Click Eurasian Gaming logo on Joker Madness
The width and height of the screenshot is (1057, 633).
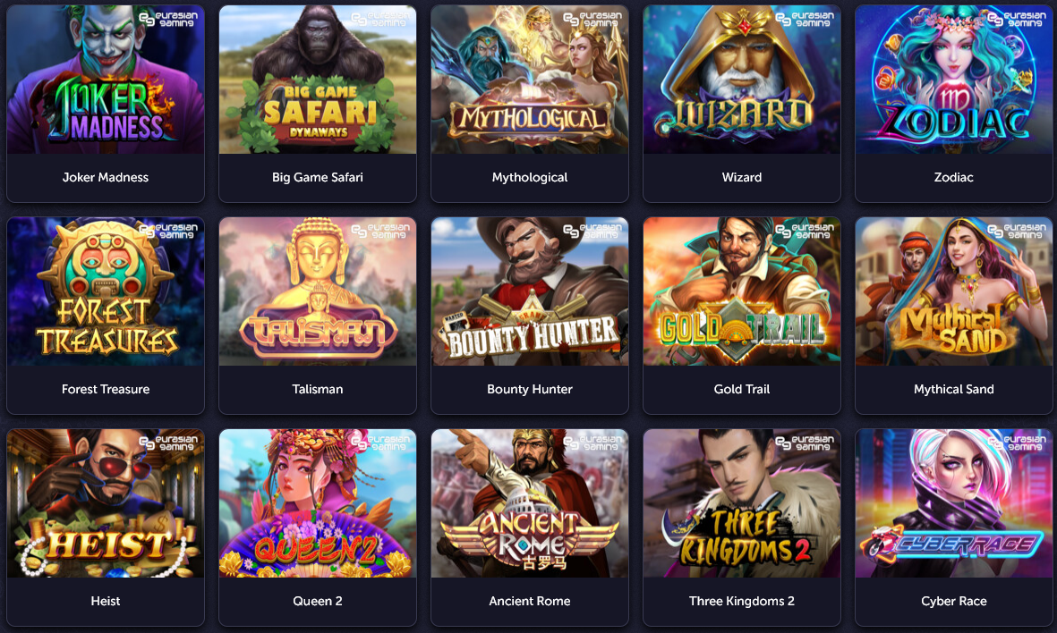pos(168,19)
